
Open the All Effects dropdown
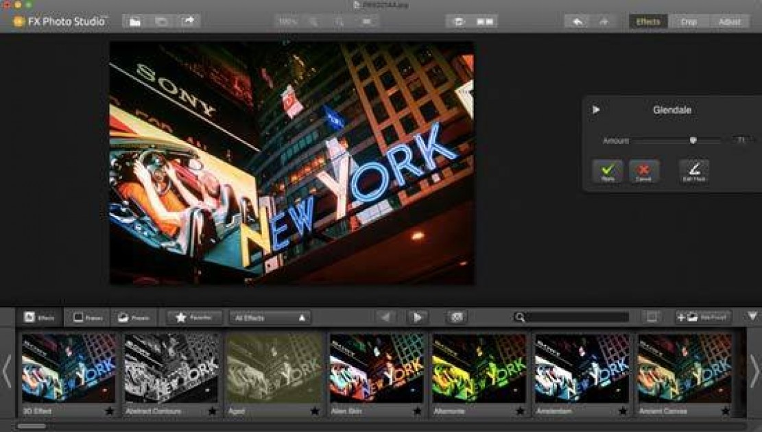269,317
